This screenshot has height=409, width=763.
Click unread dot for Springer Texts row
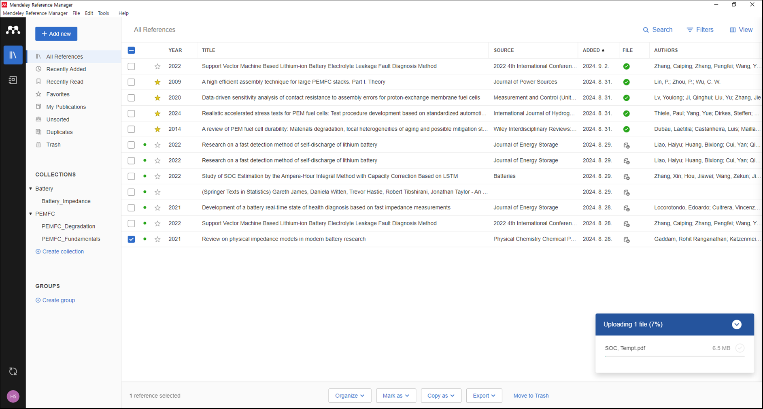click(145, 192)
